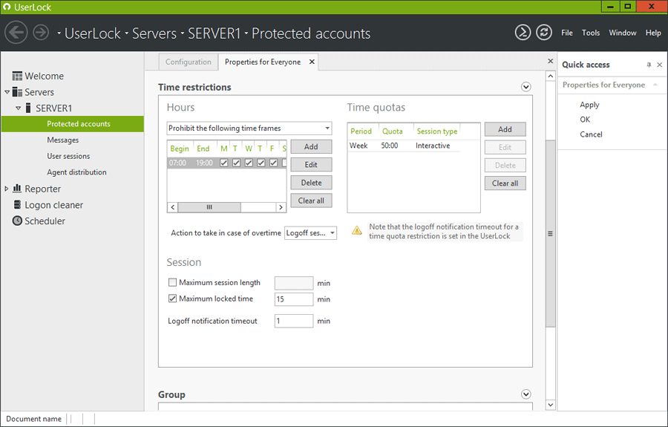Click the Logon cleaner database icon
This screenshot has height=427, width=668.
pos(17,204)
